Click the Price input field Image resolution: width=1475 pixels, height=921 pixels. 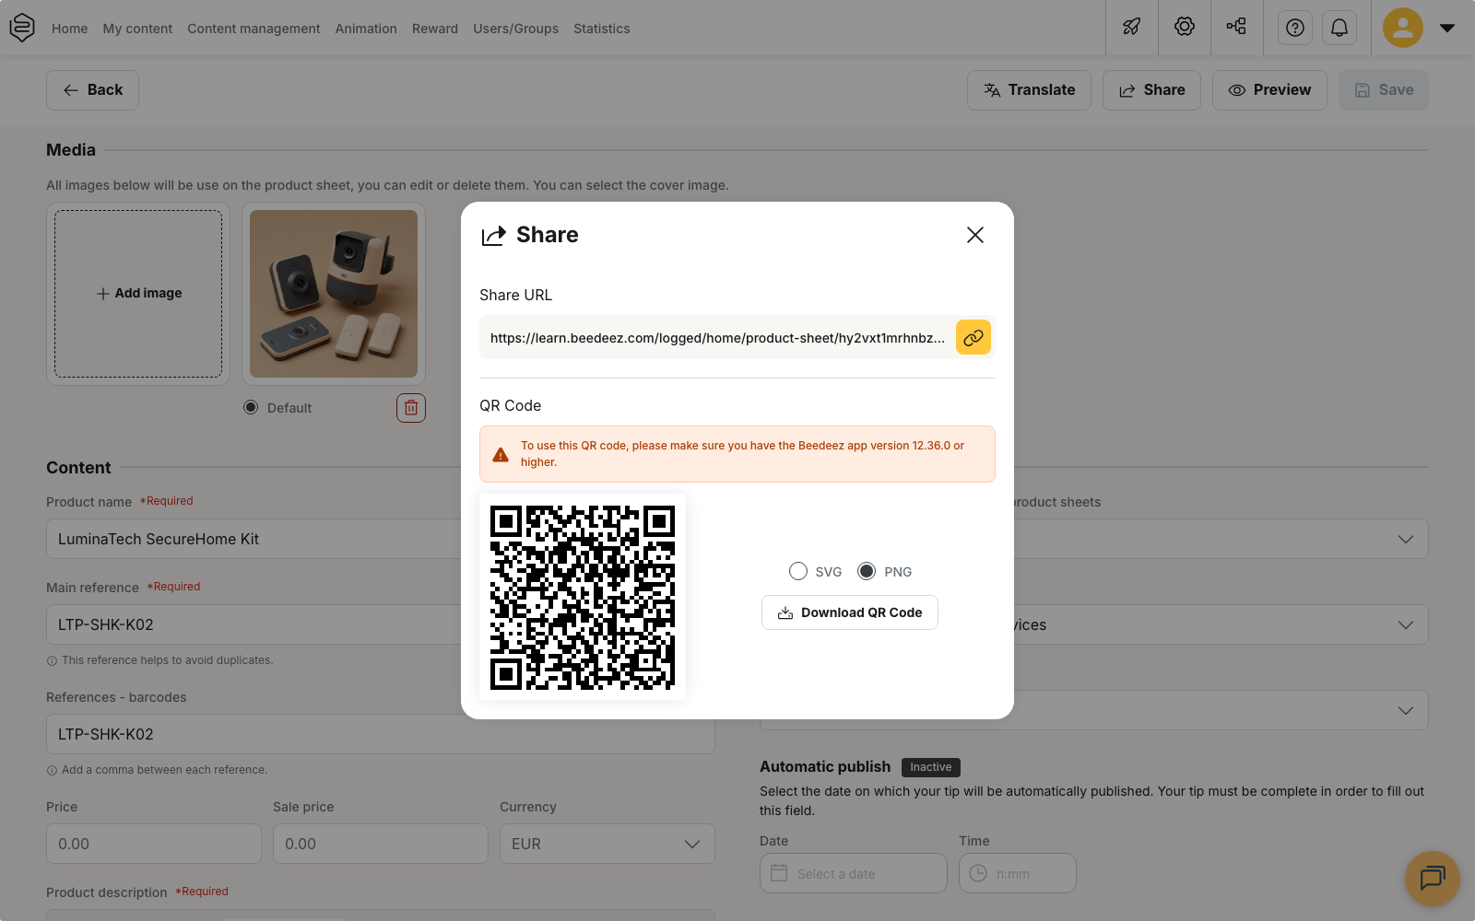154,844
